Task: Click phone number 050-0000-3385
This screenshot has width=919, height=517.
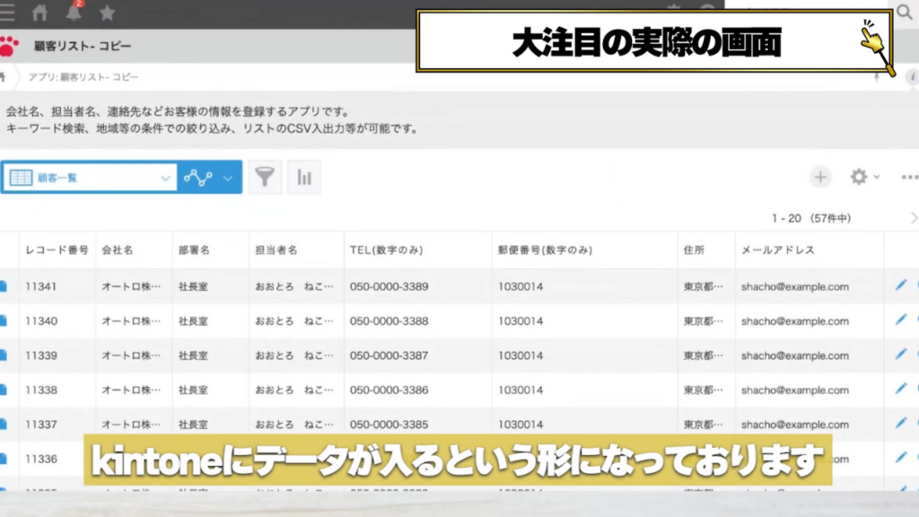Action: pos(389,425)
